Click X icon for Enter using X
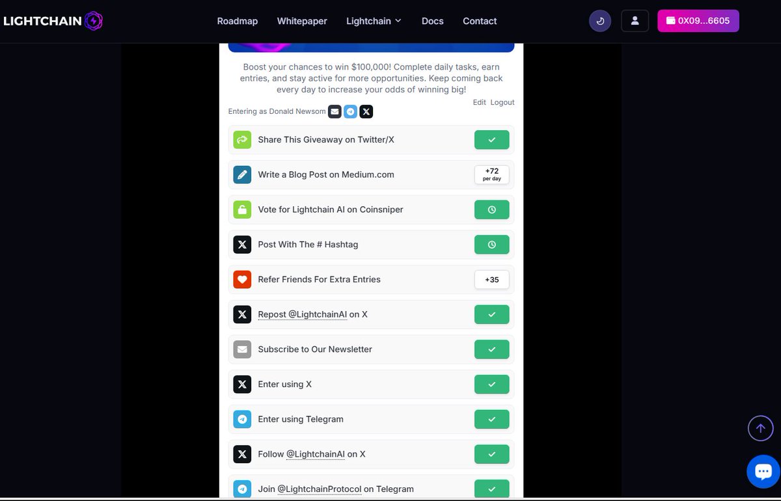 (x=242, y=385)
